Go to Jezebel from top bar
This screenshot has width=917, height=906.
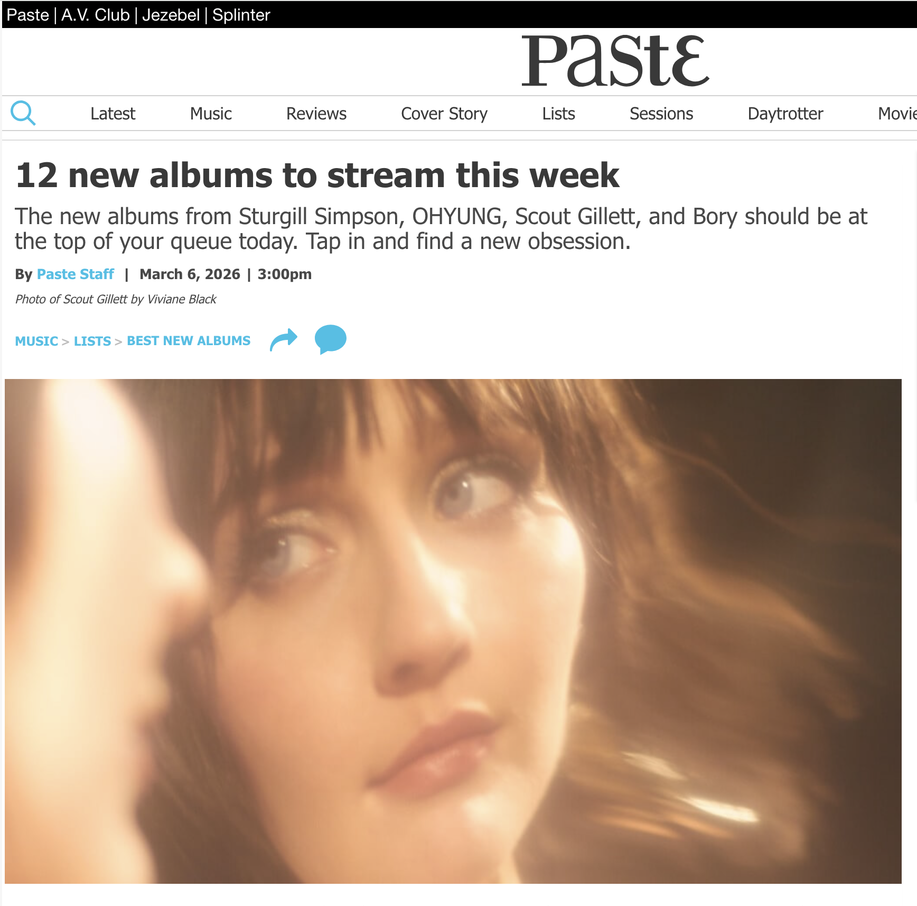click(x=171, y=15)
